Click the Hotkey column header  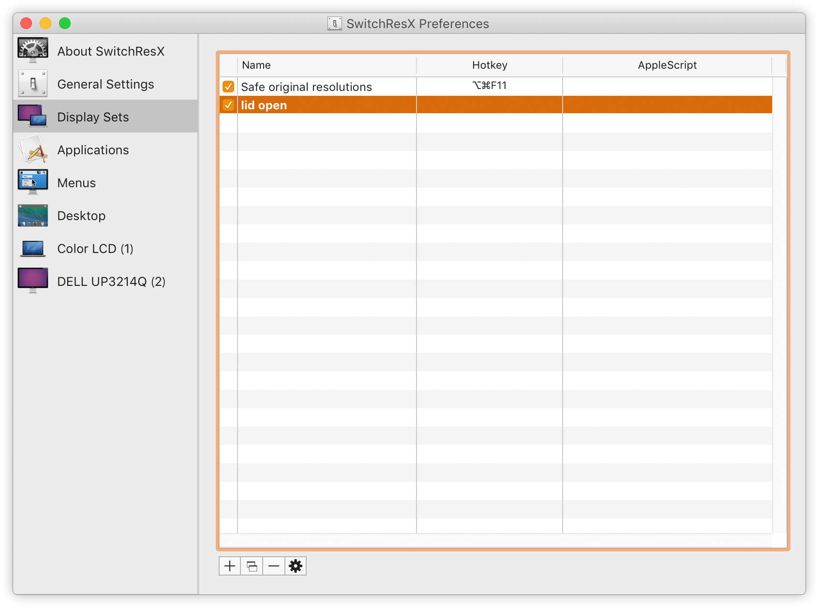(490, 65)
